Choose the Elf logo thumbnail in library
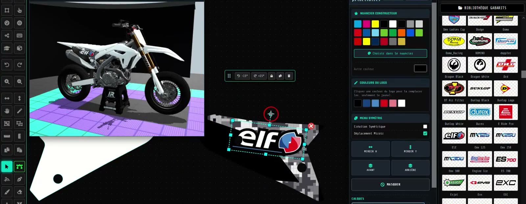 coord(454,135)
